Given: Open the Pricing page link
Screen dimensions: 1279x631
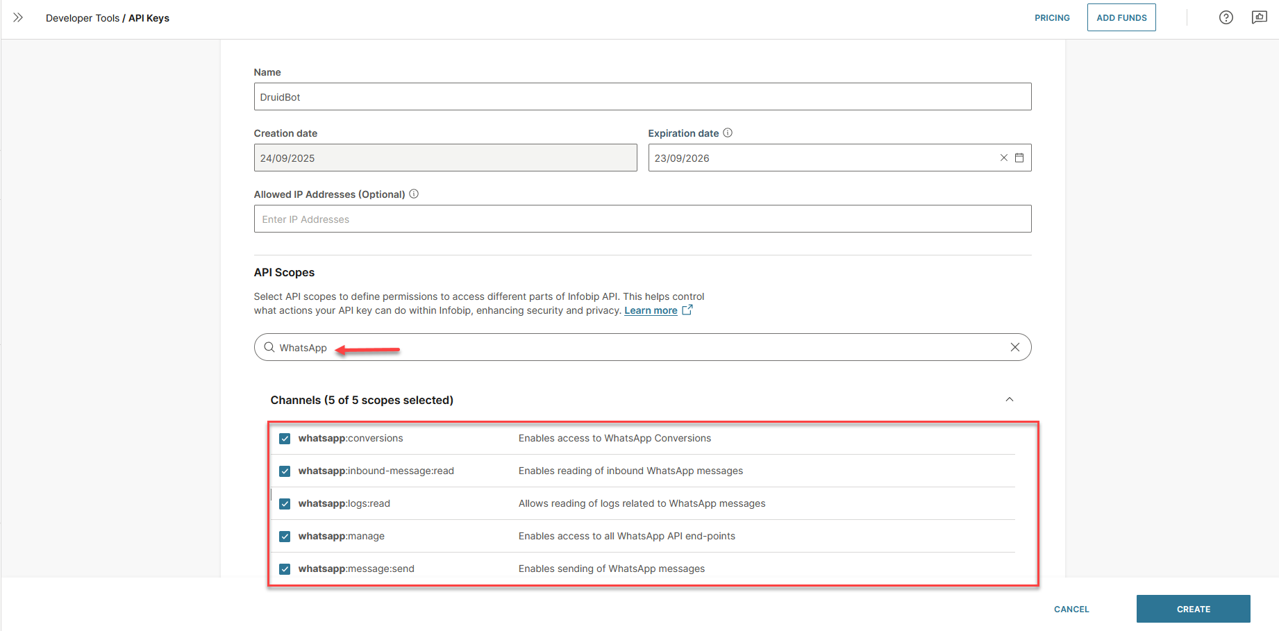Looking at the screenshot, I should [1051, 17].
